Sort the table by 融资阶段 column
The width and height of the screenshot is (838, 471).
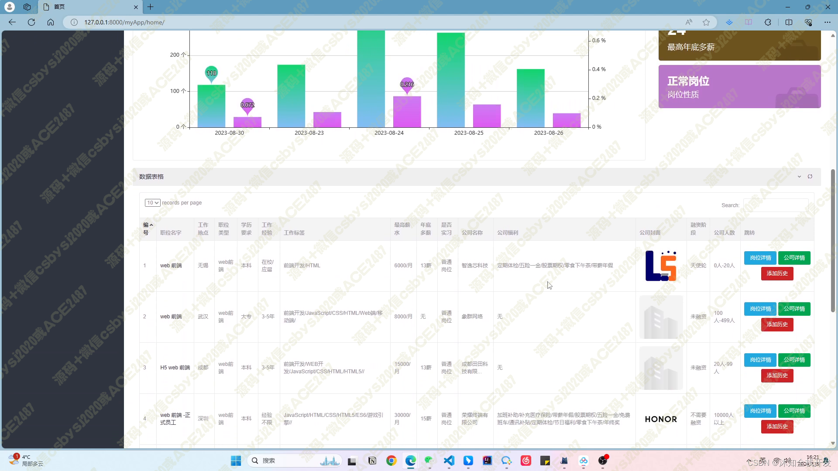point(698,229)
